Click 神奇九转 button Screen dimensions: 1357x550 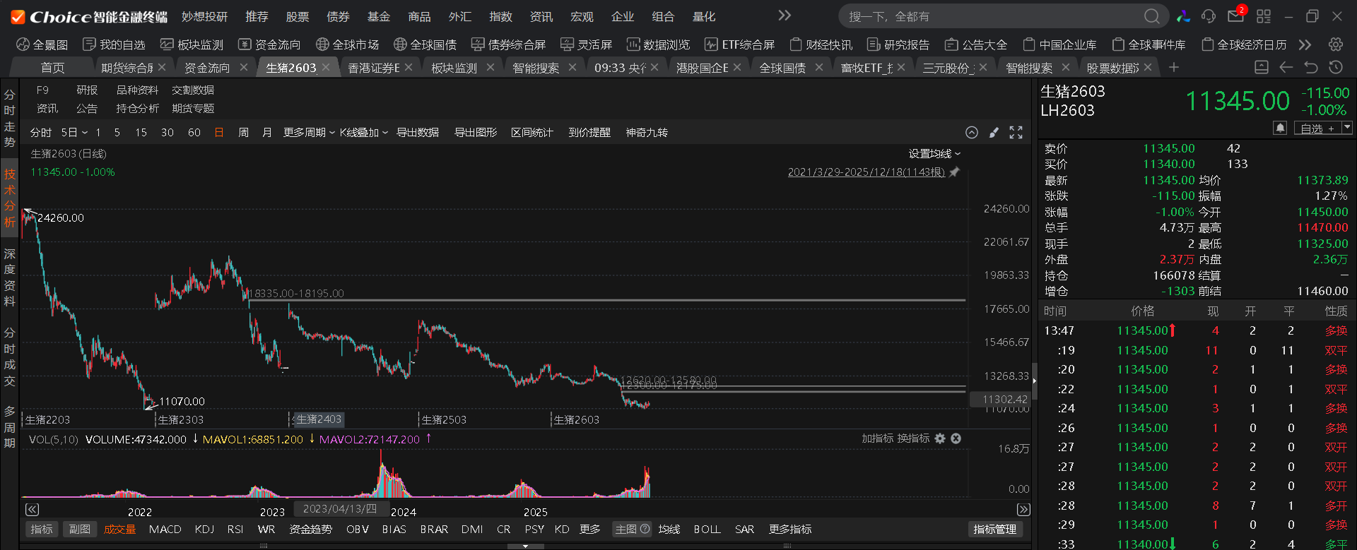tap(647, 133)
